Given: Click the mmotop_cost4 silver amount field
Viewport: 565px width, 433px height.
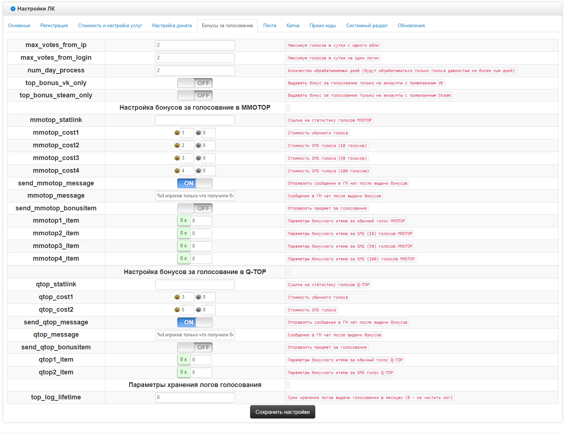Looking at the screenshot, I should point(208,171).
